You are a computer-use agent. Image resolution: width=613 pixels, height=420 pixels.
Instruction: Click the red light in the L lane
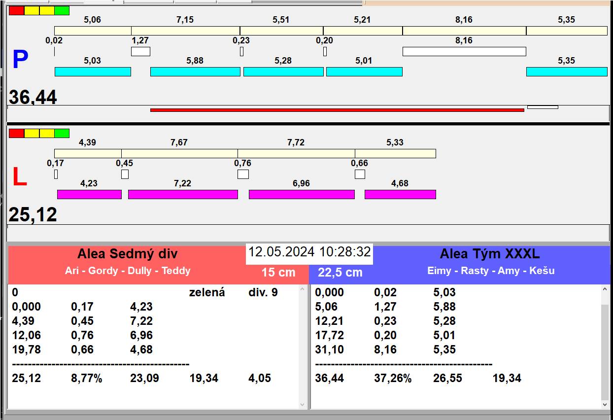(16, 133)
